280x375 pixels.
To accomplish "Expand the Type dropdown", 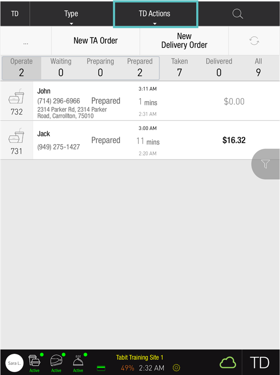I will click(71, 14).
